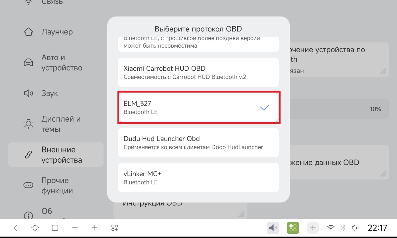The image size is (397, 238).
Task: Click the speaker icon beside Звук
Action: [x=28, y=94]
